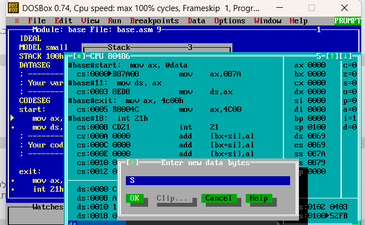
Task: Select the si register value 0000
Action: [x=317, y=100]
